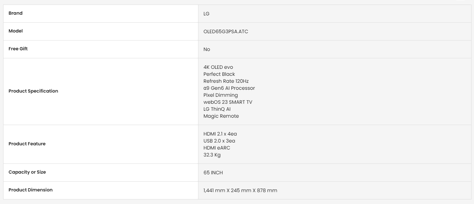Click the LG brand value
Screen dimensions: 474x204
[x=206, y=14]
